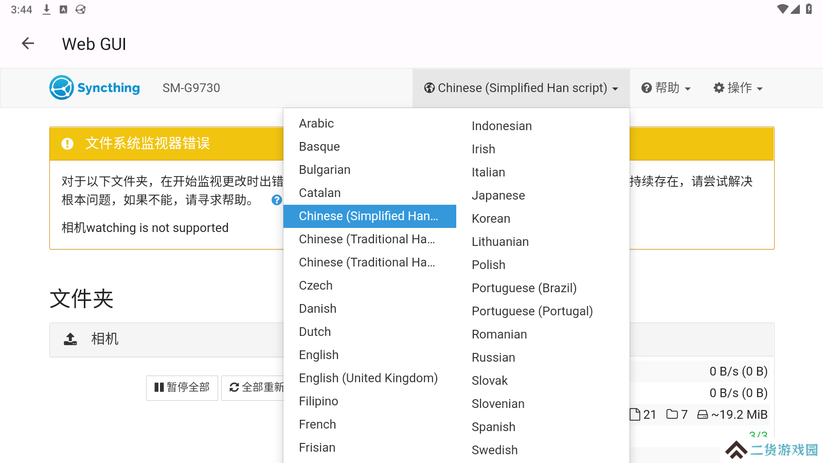
Task: Click the 文件系统监视器错误 banner title
Action: pos(148,144)
